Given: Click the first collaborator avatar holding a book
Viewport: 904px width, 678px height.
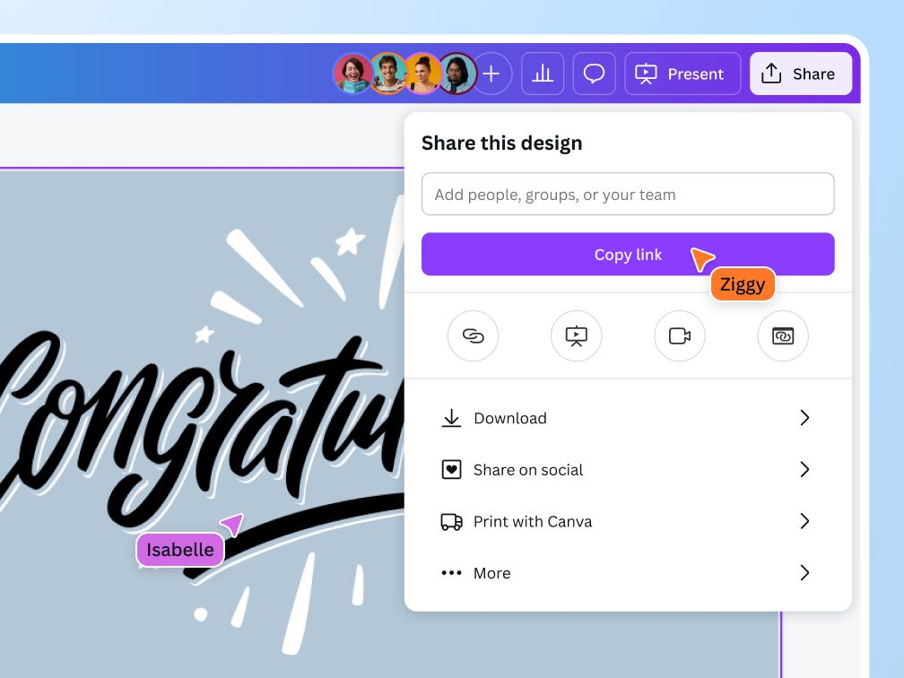Looking at the screenshot, I should [352, 74].
